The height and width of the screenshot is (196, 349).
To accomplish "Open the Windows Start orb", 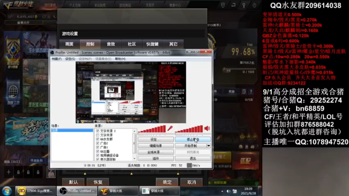I will point(7,191).
